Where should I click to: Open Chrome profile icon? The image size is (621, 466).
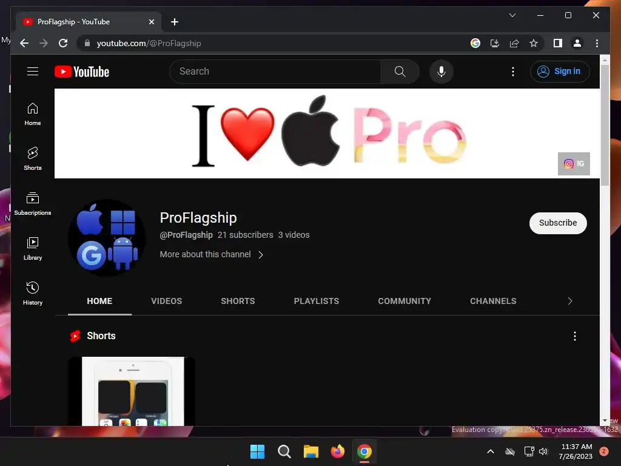click(577, 43)
